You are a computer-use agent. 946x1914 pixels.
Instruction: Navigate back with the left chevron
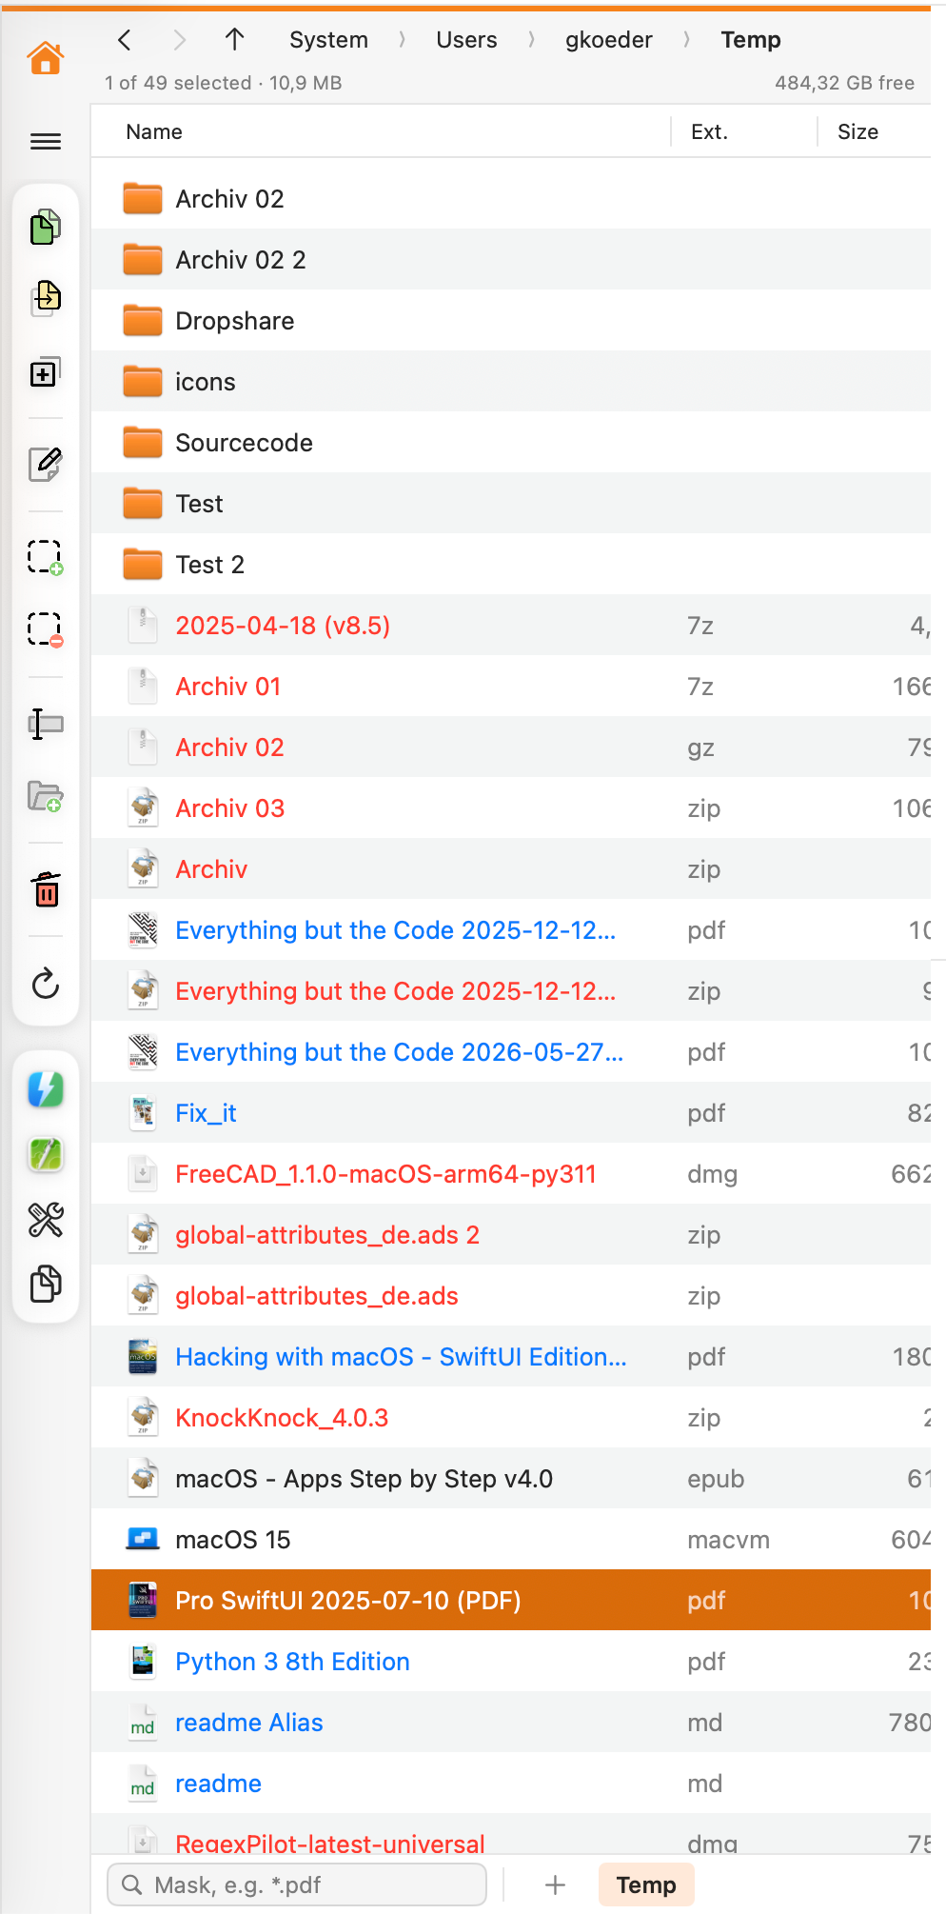[x=125, y=39]
